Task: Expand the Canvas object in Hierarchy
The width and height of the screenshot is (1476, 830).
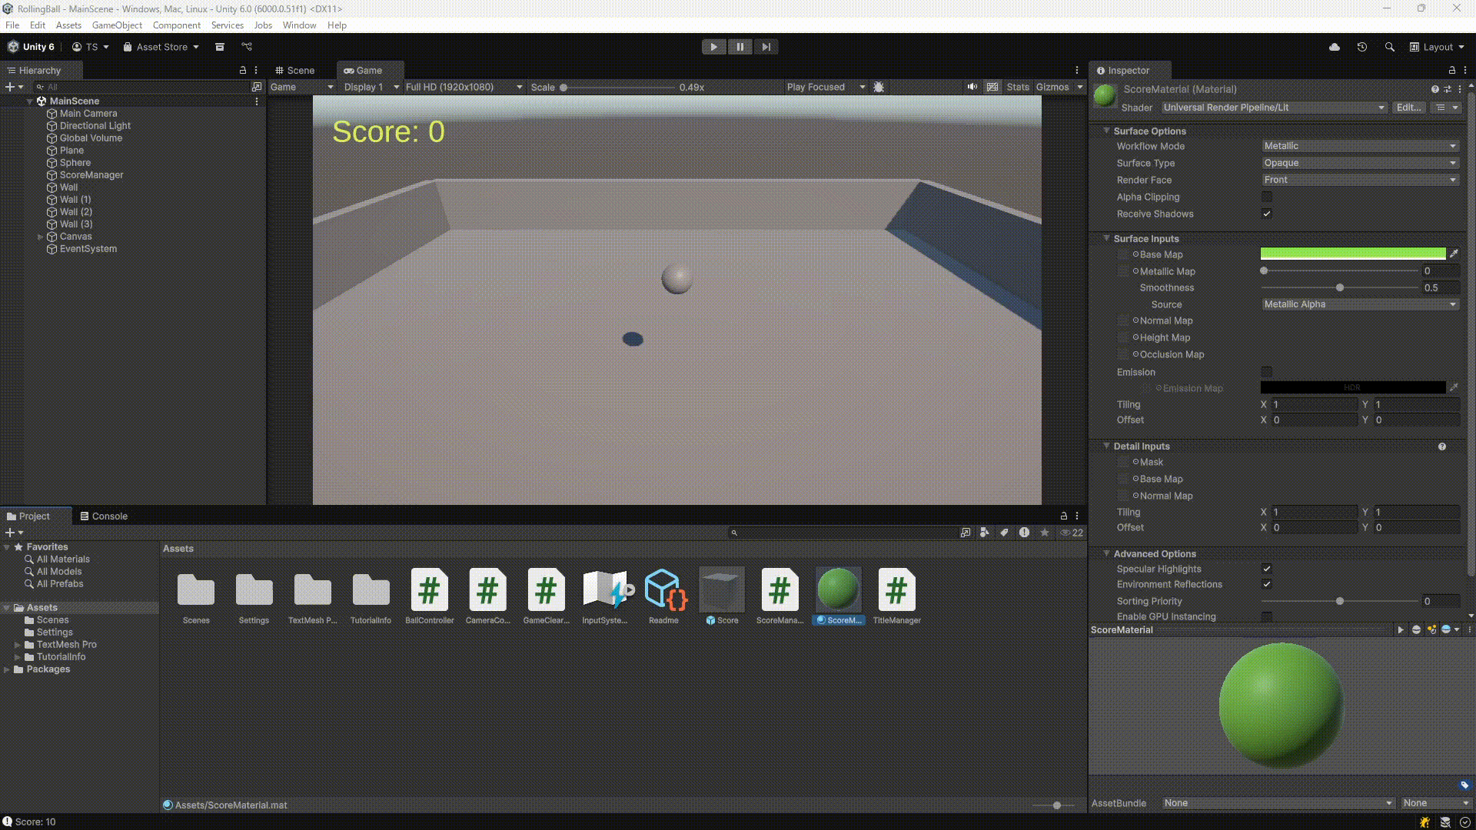Action: coord(40,237)
